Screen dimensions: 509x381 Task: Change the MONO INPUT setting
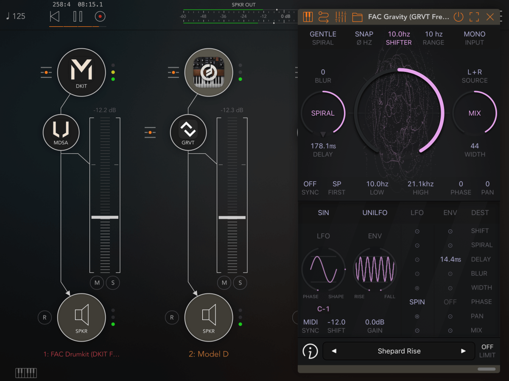[475, 38]
